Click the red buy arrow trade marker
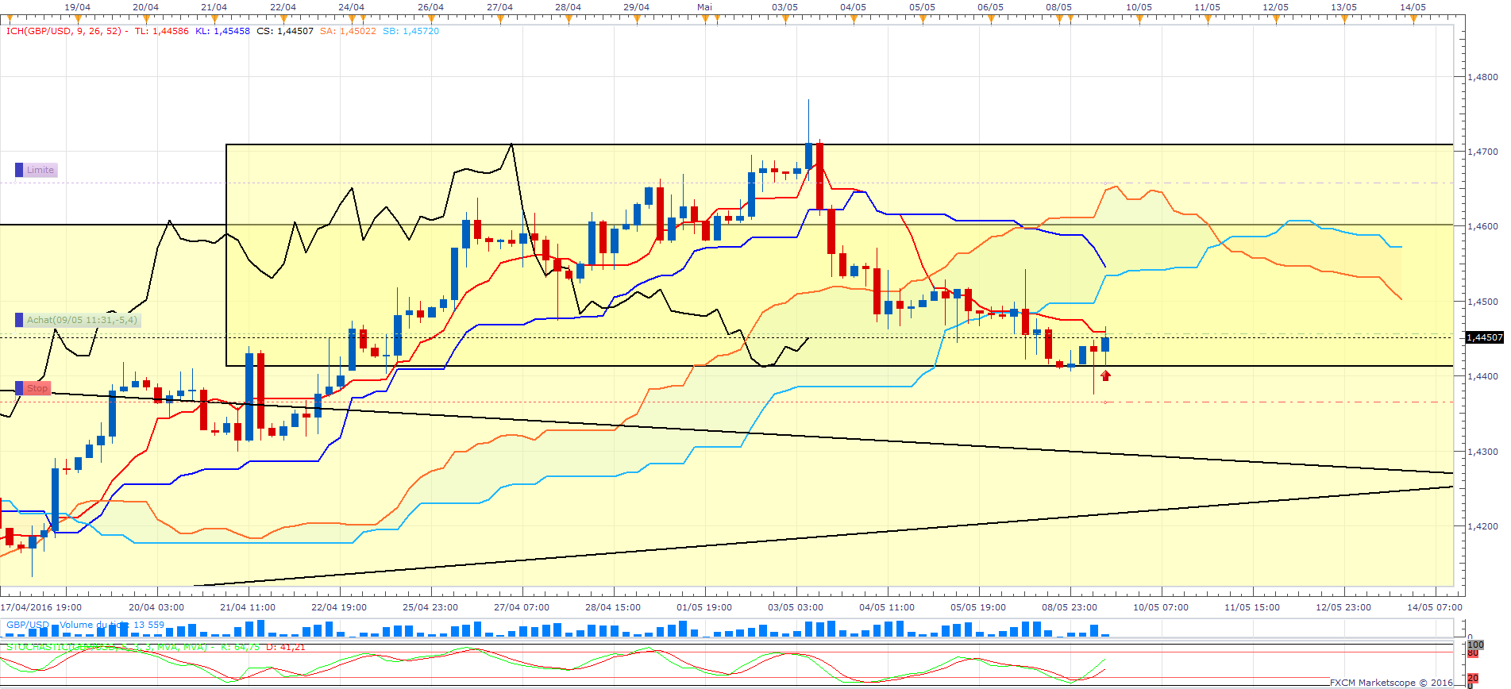The image size is (1511, 689). click(1105, 375)
